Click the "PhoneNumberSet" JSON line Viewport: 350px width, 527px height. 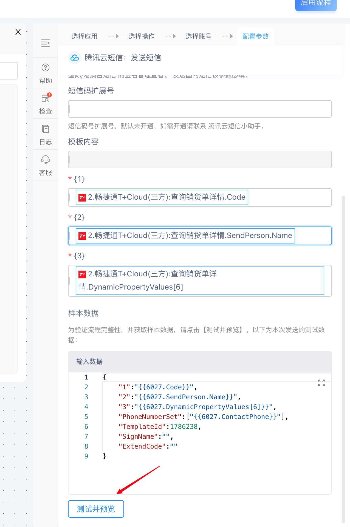[203, 417]
